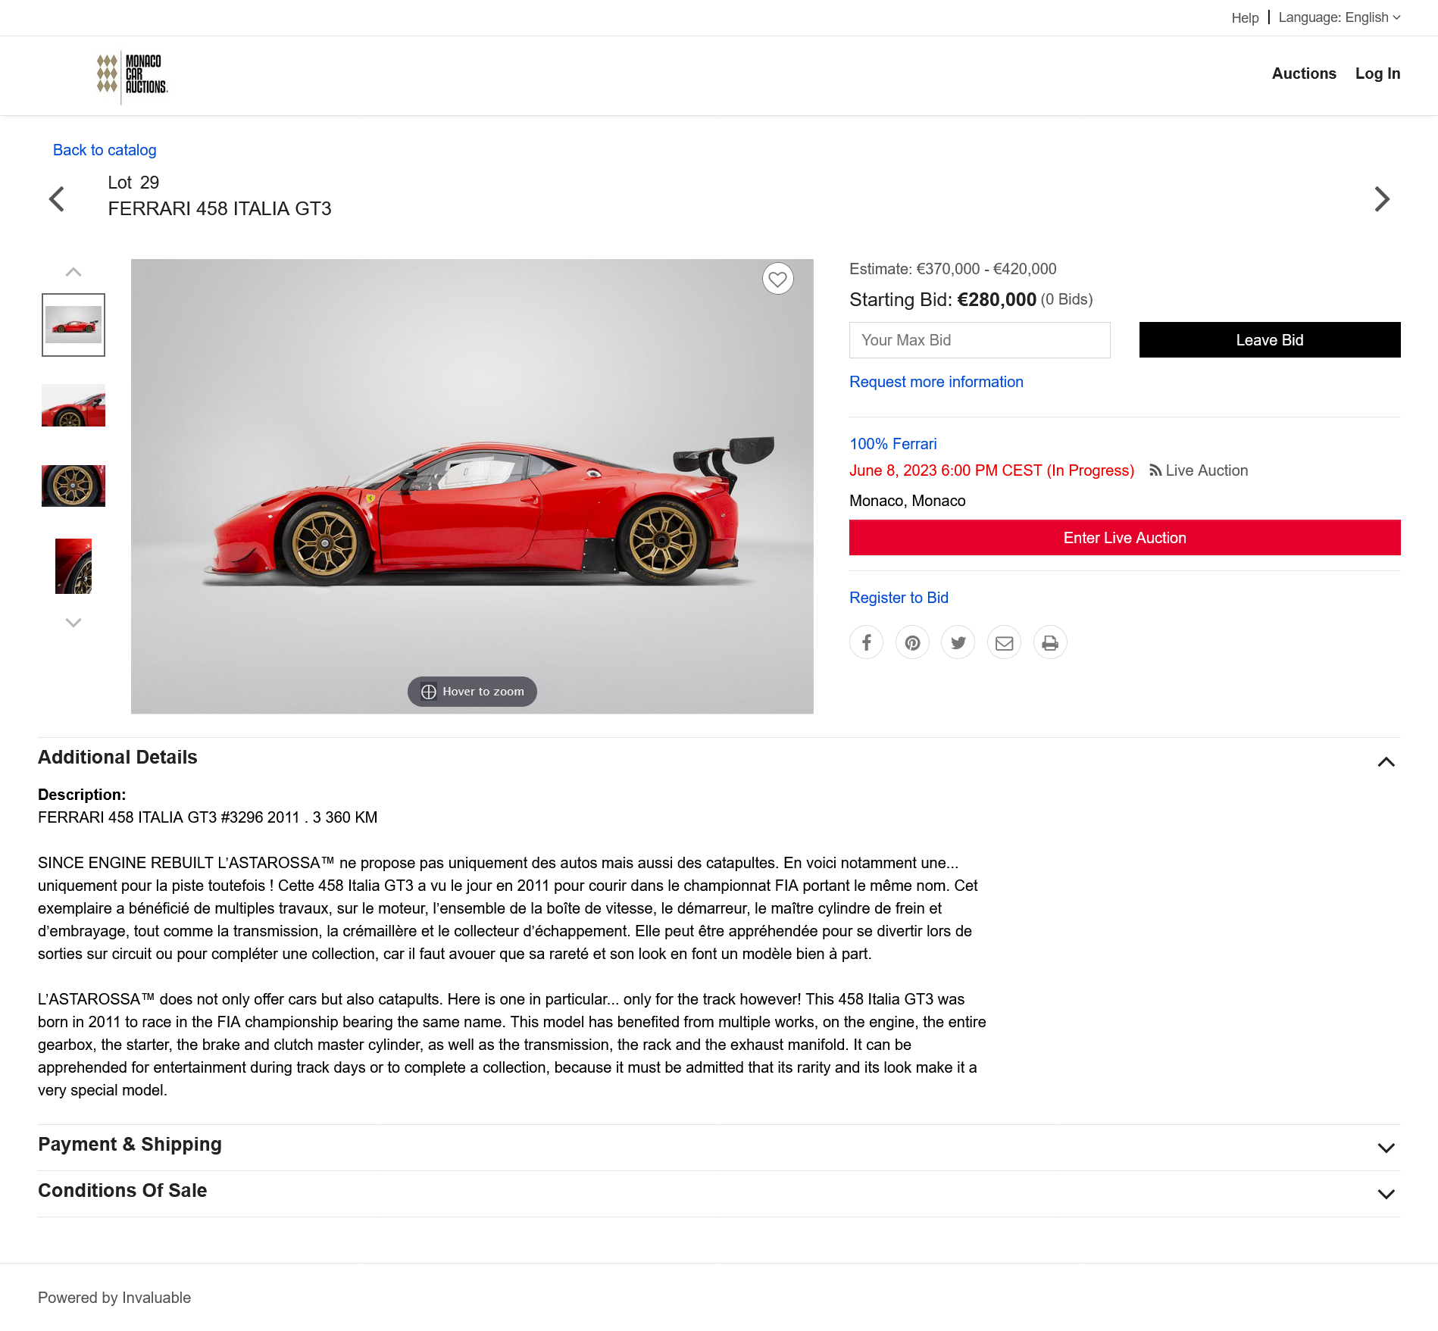Screen dimensions: 1438x1331
Task: Click the Lot 29 label
Action: coord(133,183)
